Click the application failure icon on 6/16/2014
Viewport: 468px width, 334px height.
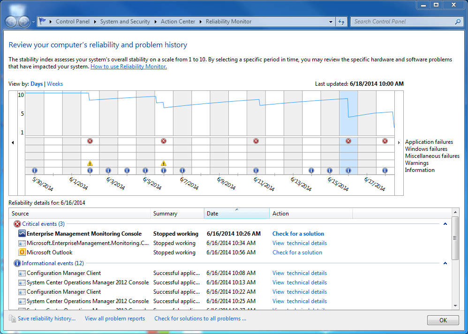click(348, 141)
